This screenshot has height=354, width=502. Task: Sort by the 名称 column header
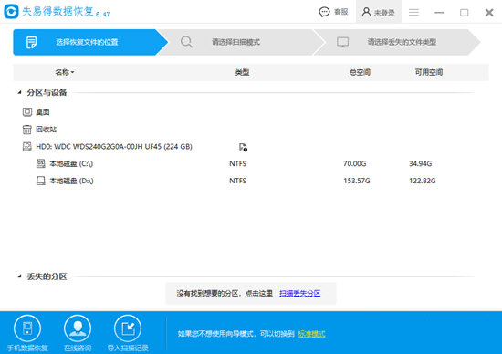(65, 72)
